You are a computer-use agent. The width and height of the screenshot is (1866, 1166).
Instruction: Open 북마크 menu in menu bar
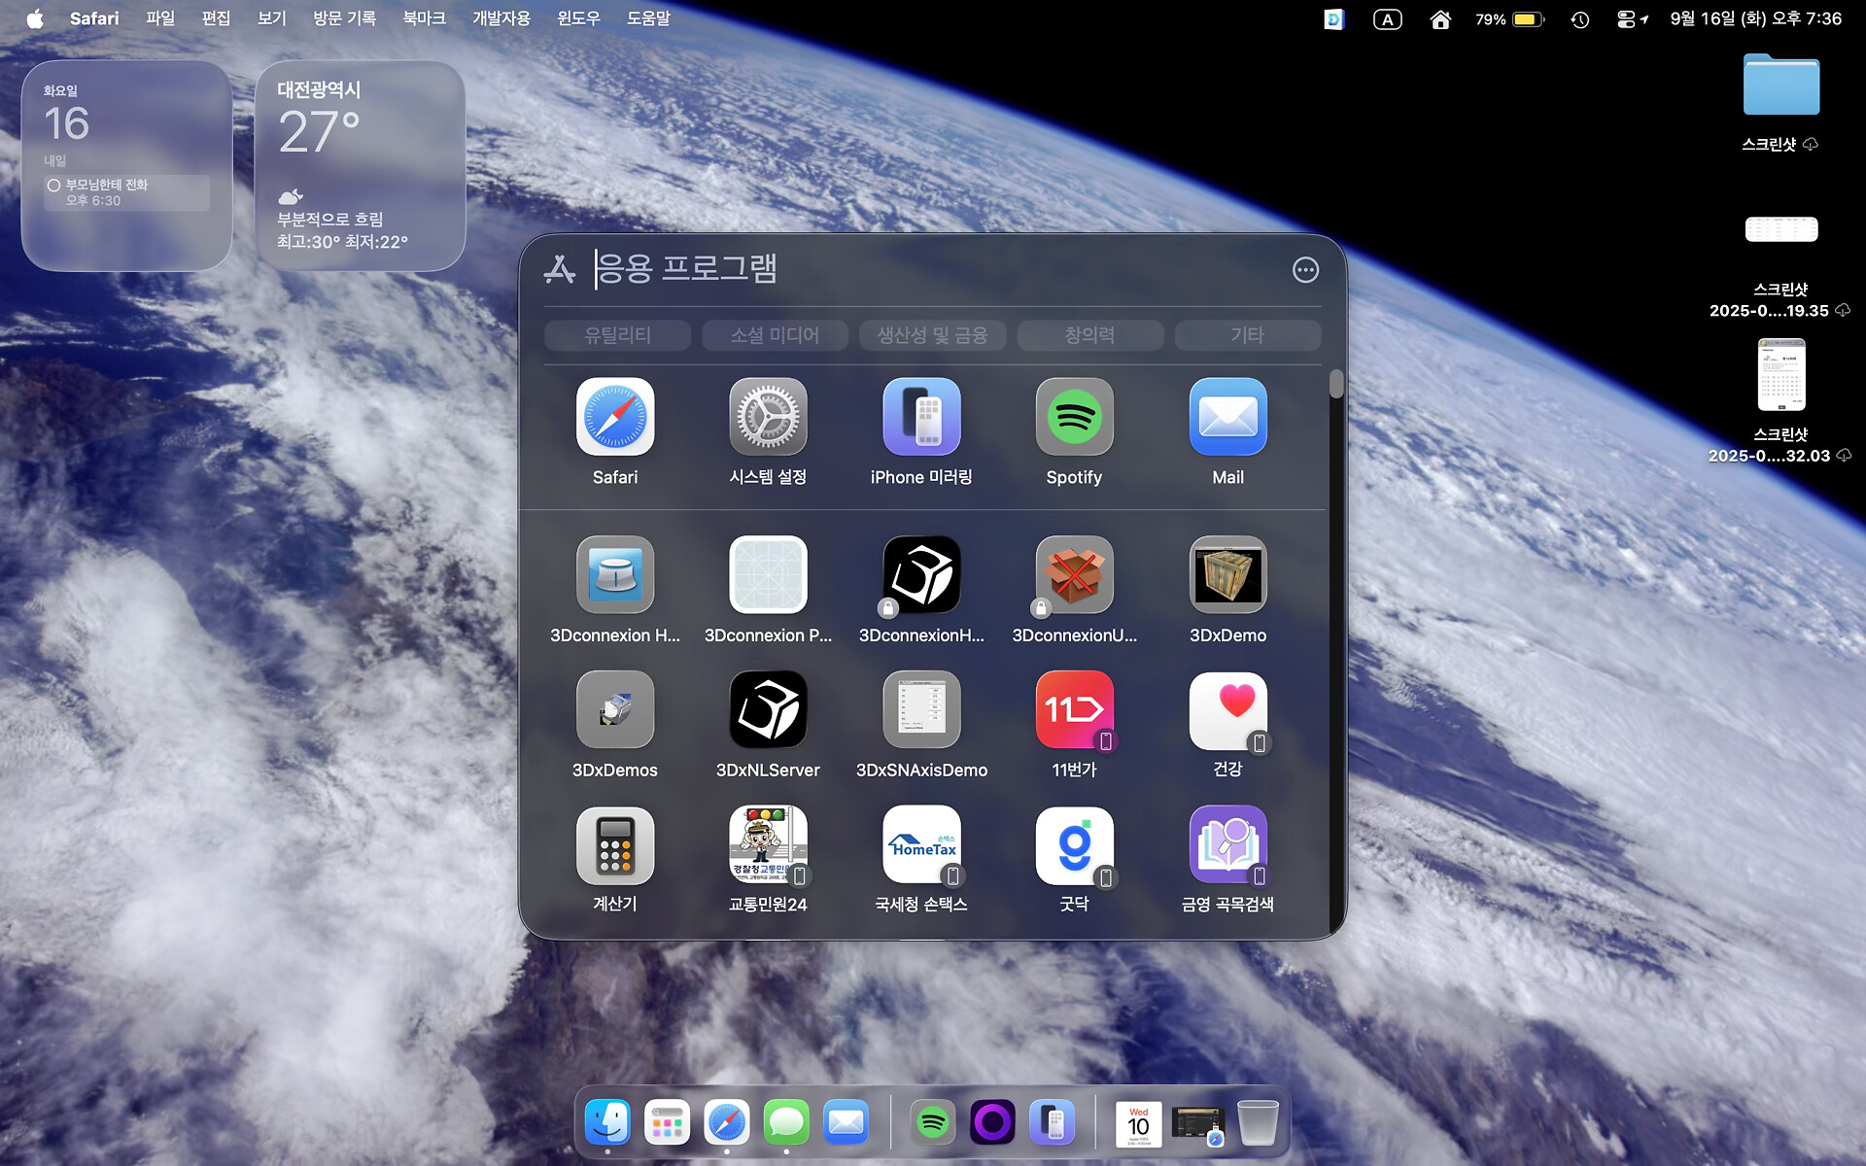[424, 18]
